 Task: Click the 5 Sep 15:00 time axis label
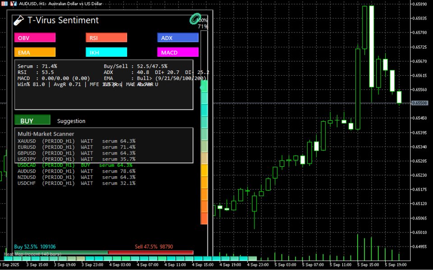pyautogui.click(x=368, y=265)
